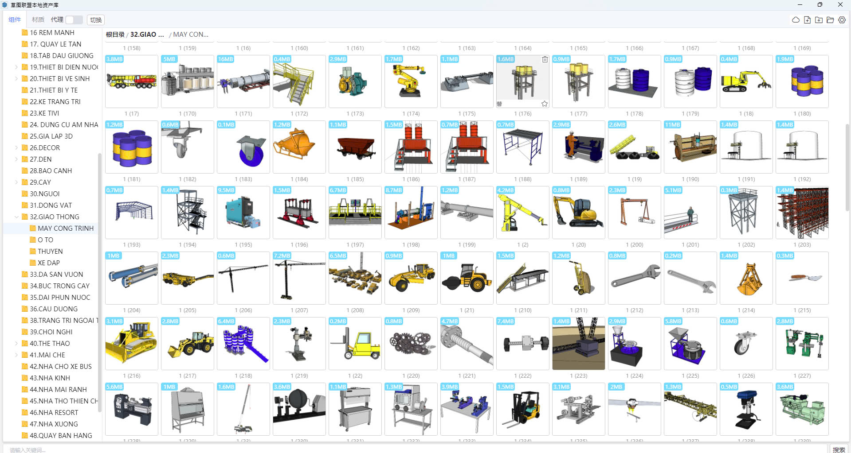The height and width of the screenshot is (453, 851).
Task: Click the cloud library icon
Action: (x=796, y=20)
